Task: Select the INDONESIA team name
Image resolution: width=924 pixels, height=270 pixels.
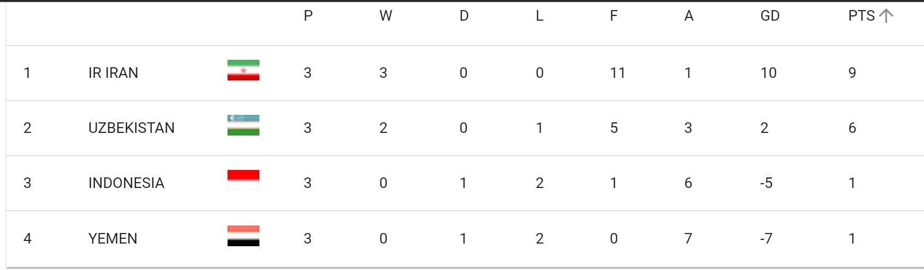Action: click(126, 183)
